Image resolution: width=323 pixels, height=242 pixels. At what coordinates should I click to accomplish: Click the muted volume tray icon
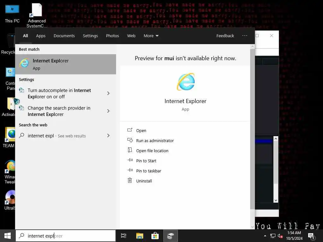click(280, 236)
